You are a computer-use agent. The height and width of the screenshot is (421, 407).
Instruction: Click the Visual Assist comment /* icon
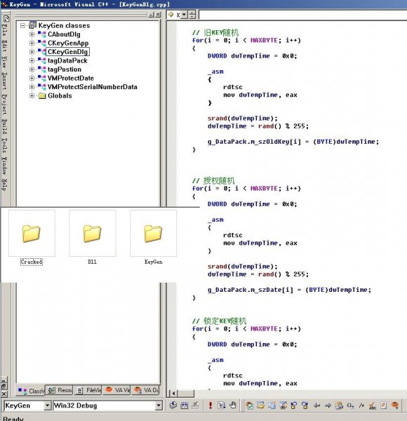point(361,405)
